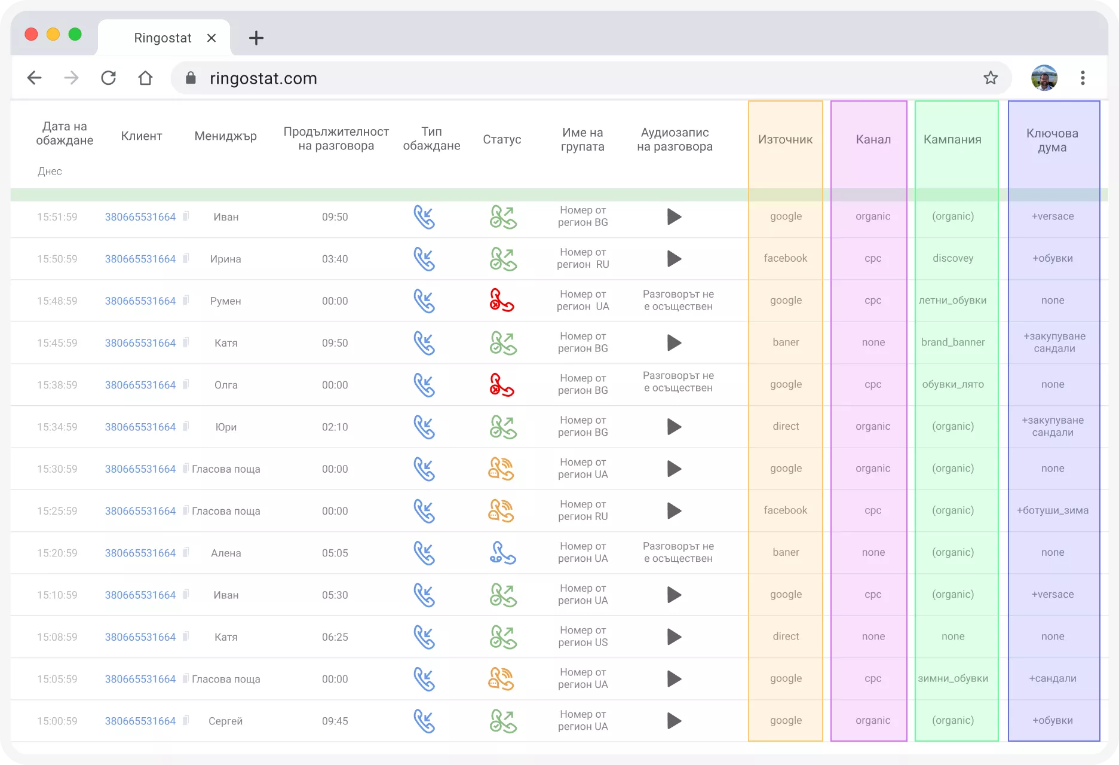
Task: Play the recording for the 15:08:59 call with Катя
Action: (x=674, y=637)
